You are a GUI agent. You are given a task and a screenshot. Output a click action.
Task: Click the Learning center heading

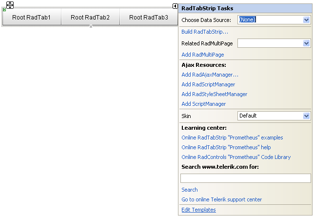204,128
